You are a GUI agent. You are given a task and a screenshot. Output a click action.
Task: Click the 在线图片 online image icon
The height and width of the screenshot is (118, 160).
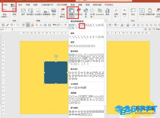38,12
